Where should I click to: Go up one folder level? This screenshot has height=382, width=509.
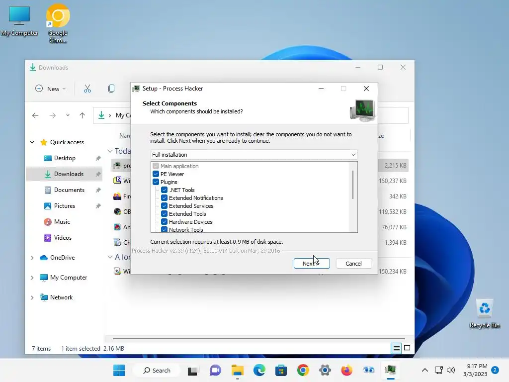point(82,115)
